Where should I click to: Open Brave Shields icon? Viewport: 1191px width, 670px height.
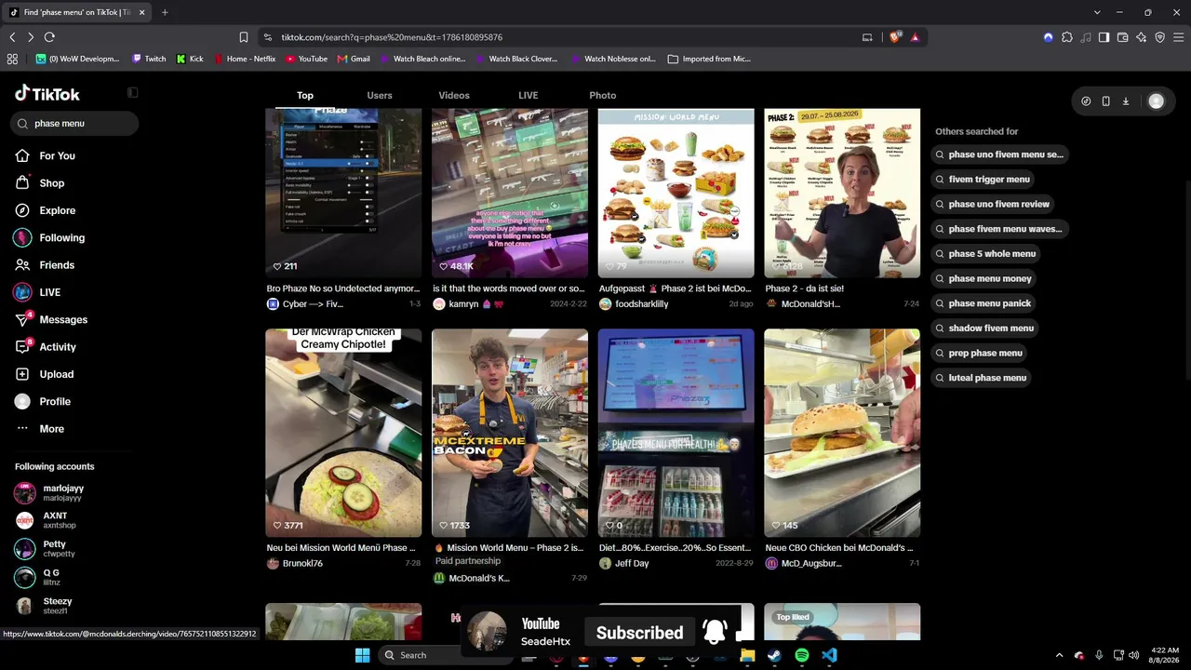click(895, 37)
